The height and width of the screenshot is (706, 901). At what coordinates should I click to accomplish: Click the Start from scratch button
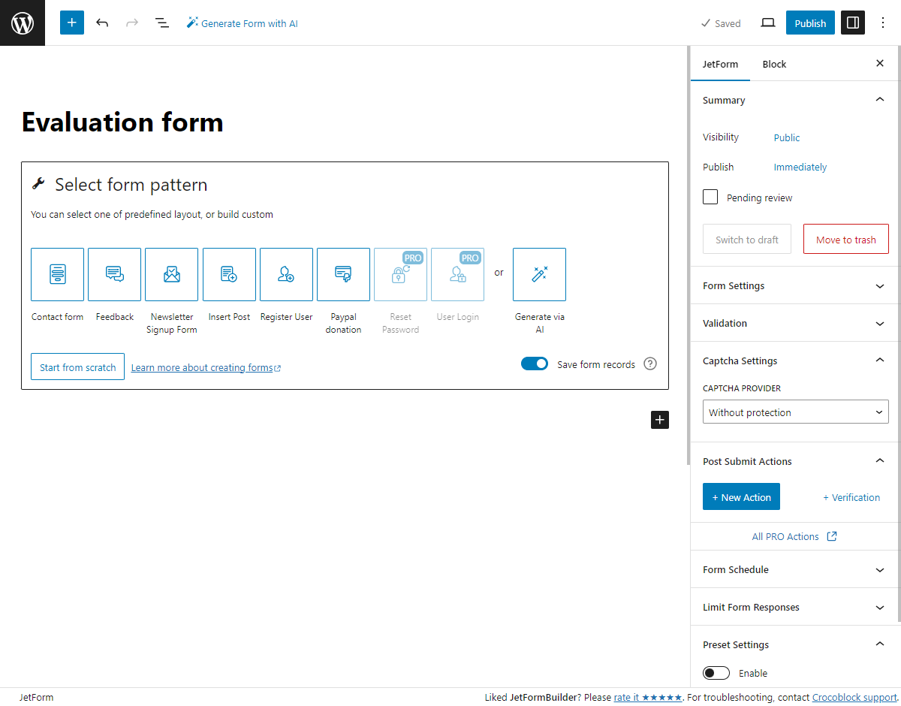point(77,367)
